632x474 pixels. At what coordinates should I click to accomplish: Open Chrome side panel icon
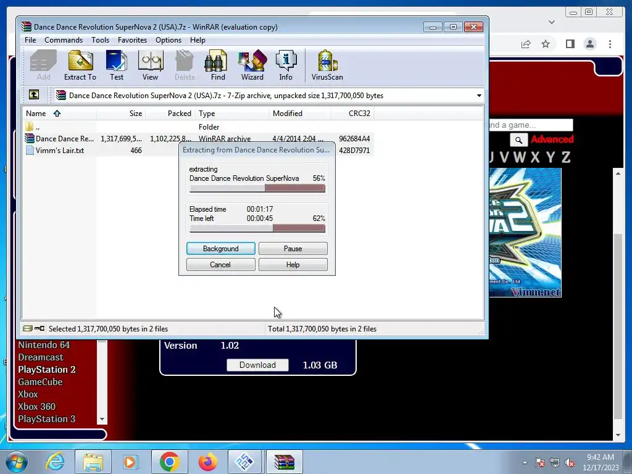[570, 44]
